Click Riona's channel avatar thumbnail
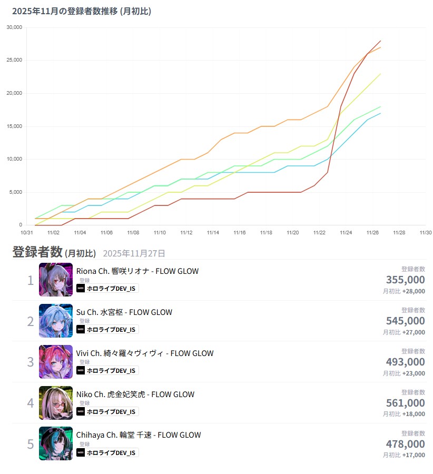The height and width of the screenshot is (474, 433). click(55, 280)
